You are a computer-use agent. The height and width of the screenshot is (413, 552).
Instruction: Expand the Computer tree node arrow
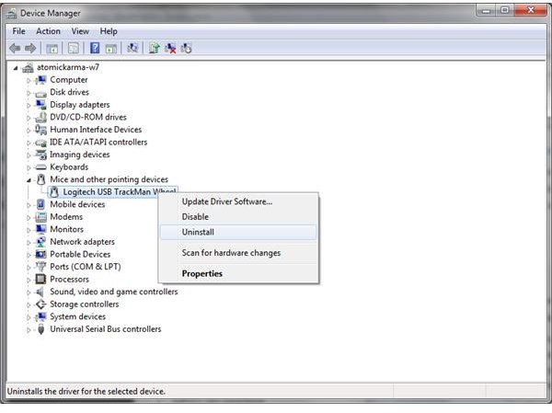tap(29, 81)
